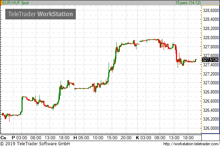The image size is (220, 147).
Task: Click the Cs day marker on time axis
Action: click(3, 137)
